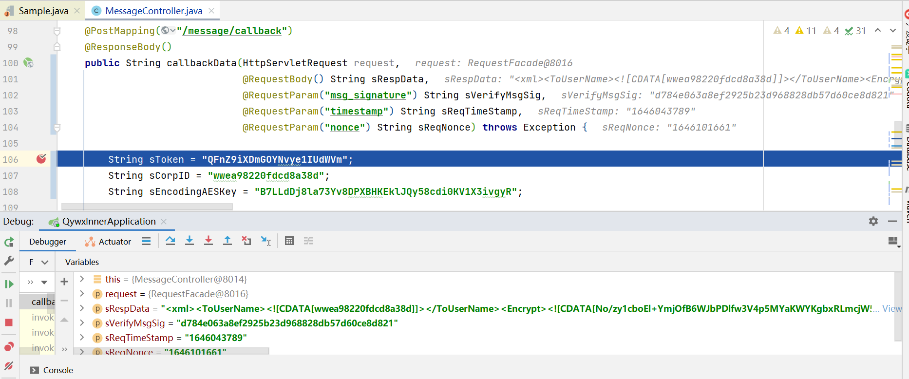The image size is (909, 379).
Task: Expand the request variable node
Action: click(82, 294)
